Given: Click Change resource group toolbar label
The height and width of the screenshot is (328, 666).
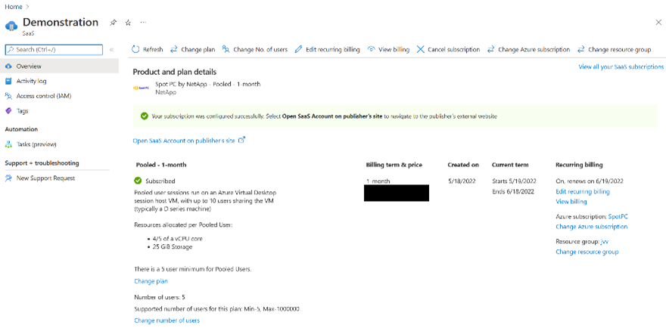Looking at the screenshot, I should coord(619,50).
